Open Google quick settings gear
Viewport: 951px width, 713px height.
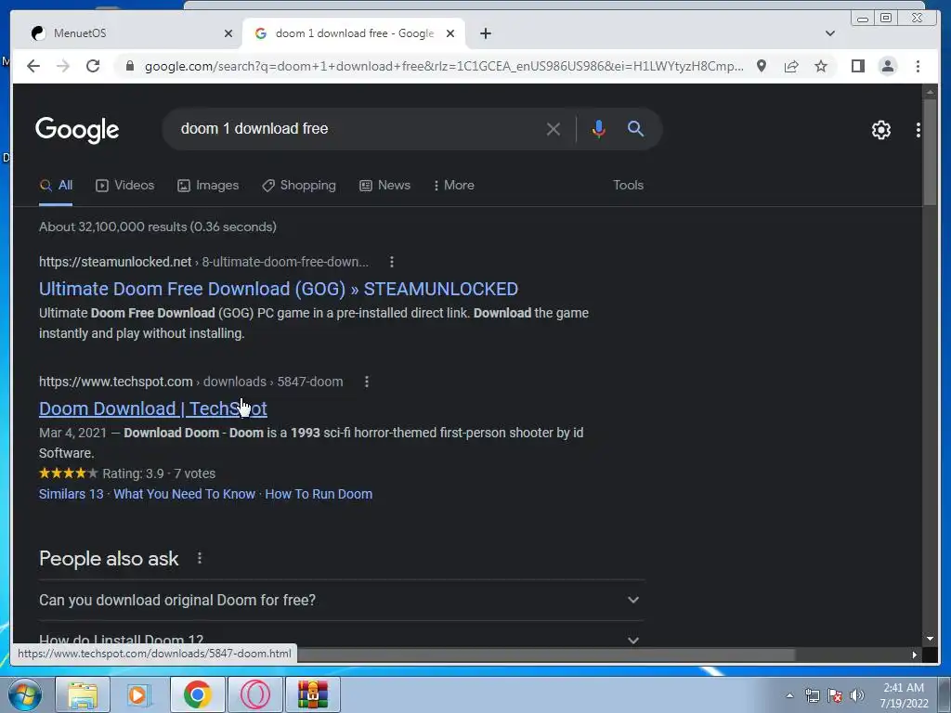point(880,130)
